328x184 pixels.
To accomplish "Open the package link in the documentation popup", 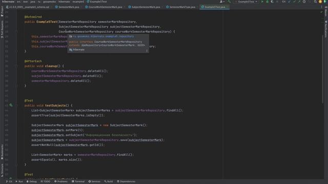I will tap(104, 36).
